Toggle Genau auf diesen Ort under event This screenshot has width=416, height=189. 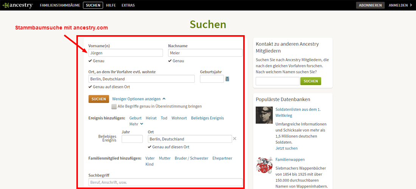[x=169, y=147]
